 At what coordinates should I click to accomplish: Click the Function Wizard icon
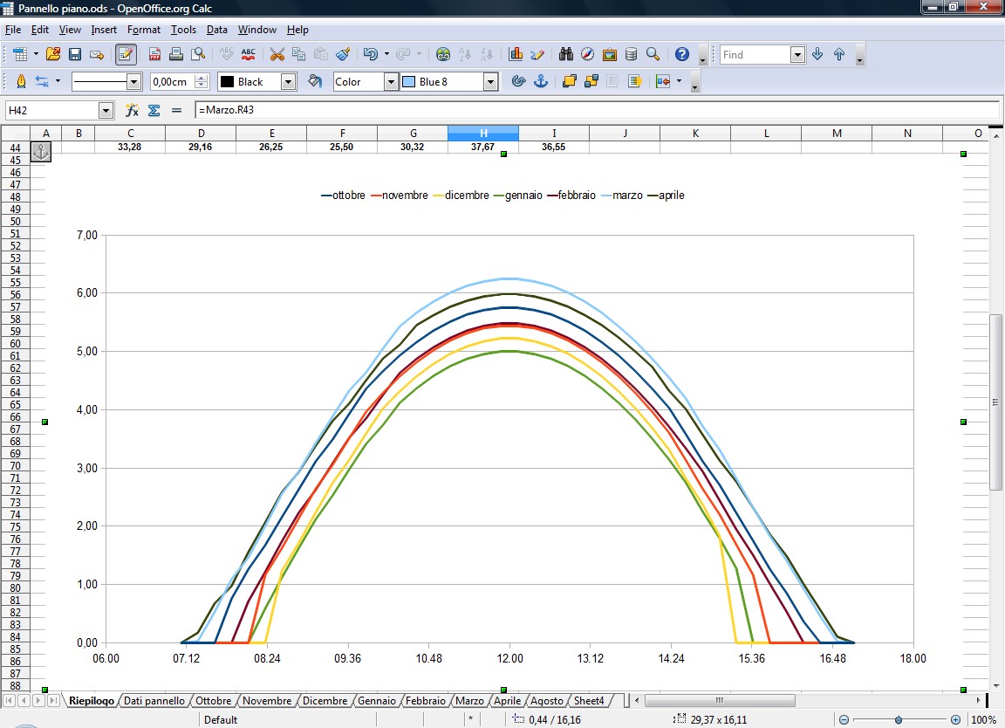pyautogui.click(x=132, y=111)
